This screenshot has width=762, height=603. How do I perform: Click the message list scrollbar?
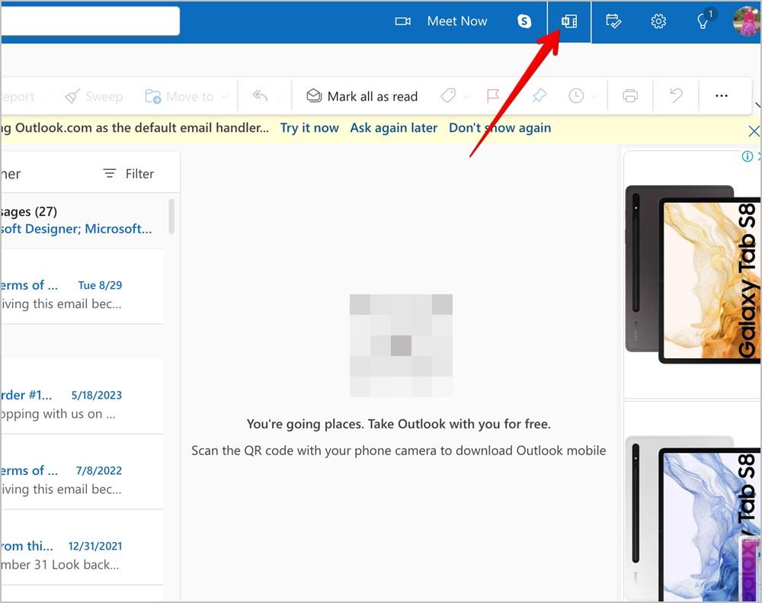pyautogui.click(x=171, y=217)
